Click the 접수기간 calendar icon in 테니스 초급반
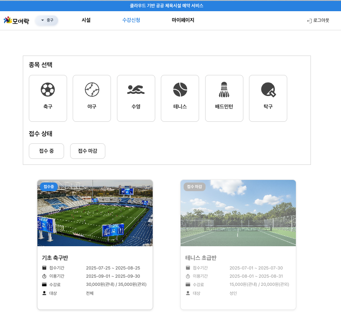Viewport: 341px width, 328px height. coord(188,268)
